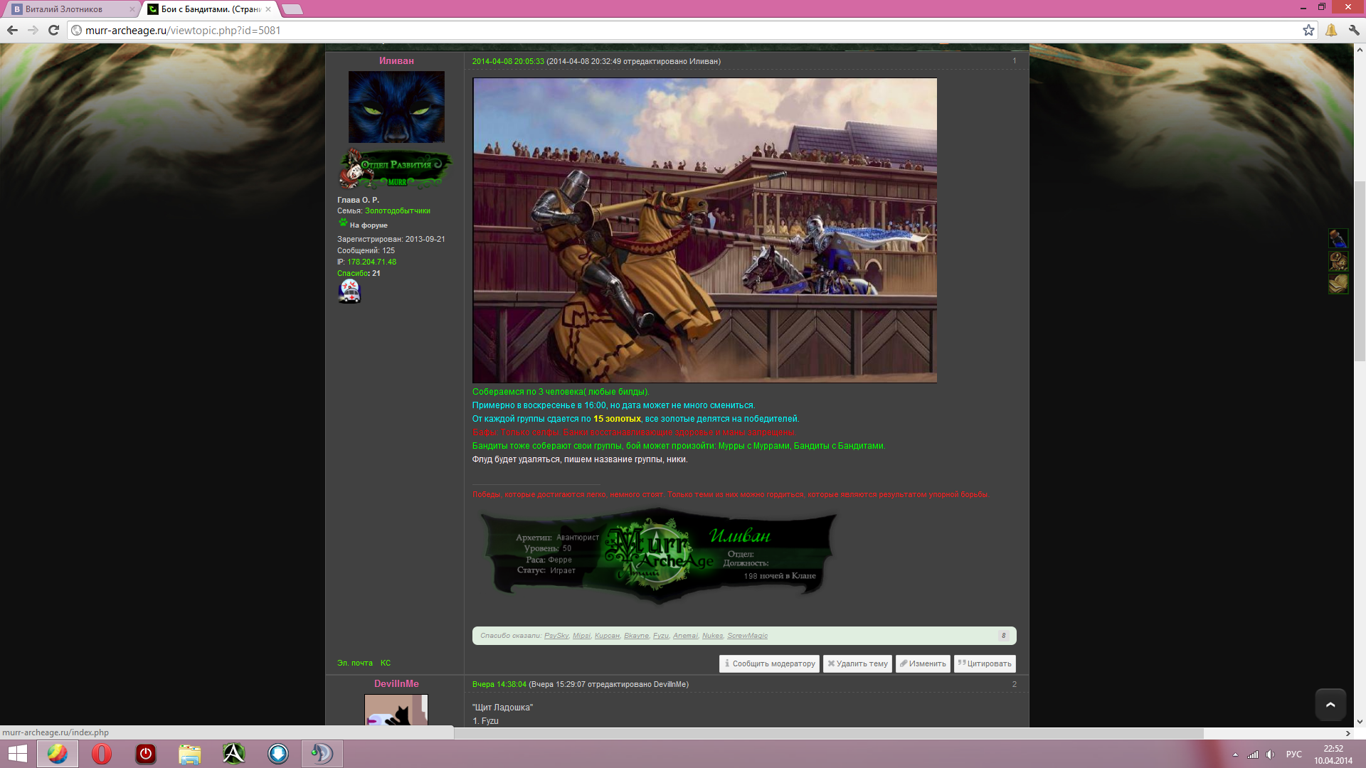
Task: Click the scroll-to-top arrow button
Action: (x=1330, y=705)
